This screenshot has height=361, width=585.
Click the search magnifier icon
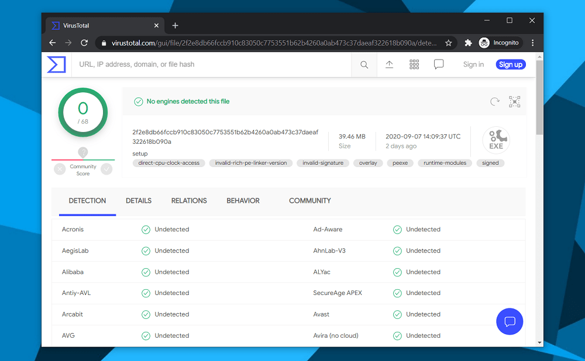[x=364, y=65]
